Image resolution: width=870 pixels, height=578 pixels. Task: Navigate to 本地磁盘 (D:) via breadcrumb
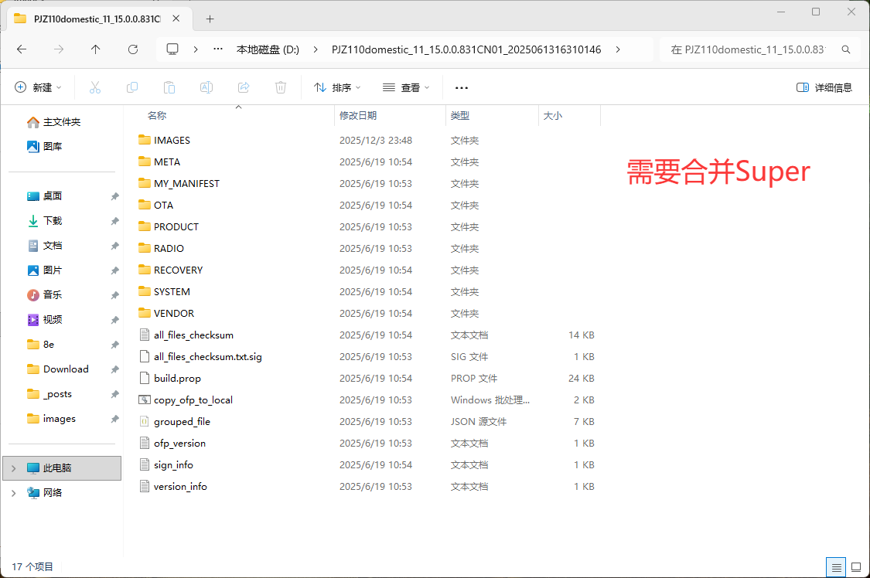(267, 49)
